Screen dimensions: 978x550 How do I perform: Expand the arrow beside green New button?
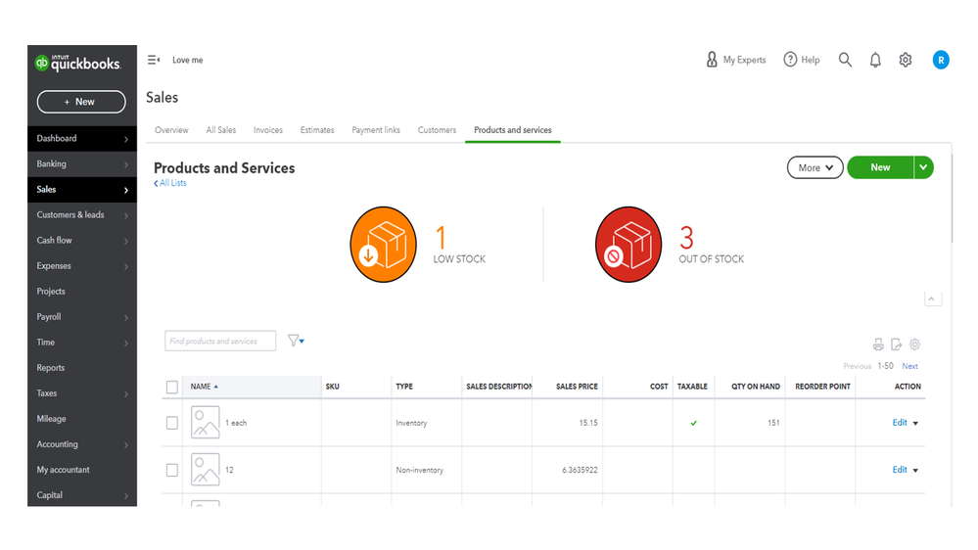923,167
